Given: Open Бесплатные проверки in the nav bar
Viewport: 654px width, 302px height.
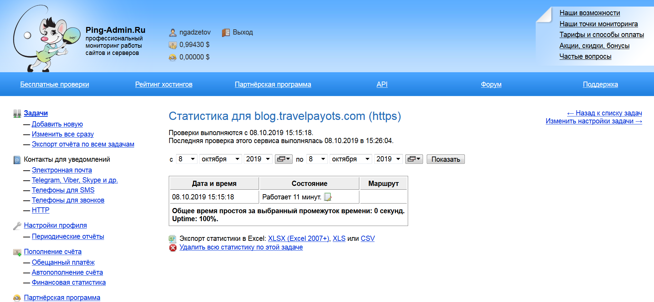Looking at the screenshot, I should tap(55, 84).
